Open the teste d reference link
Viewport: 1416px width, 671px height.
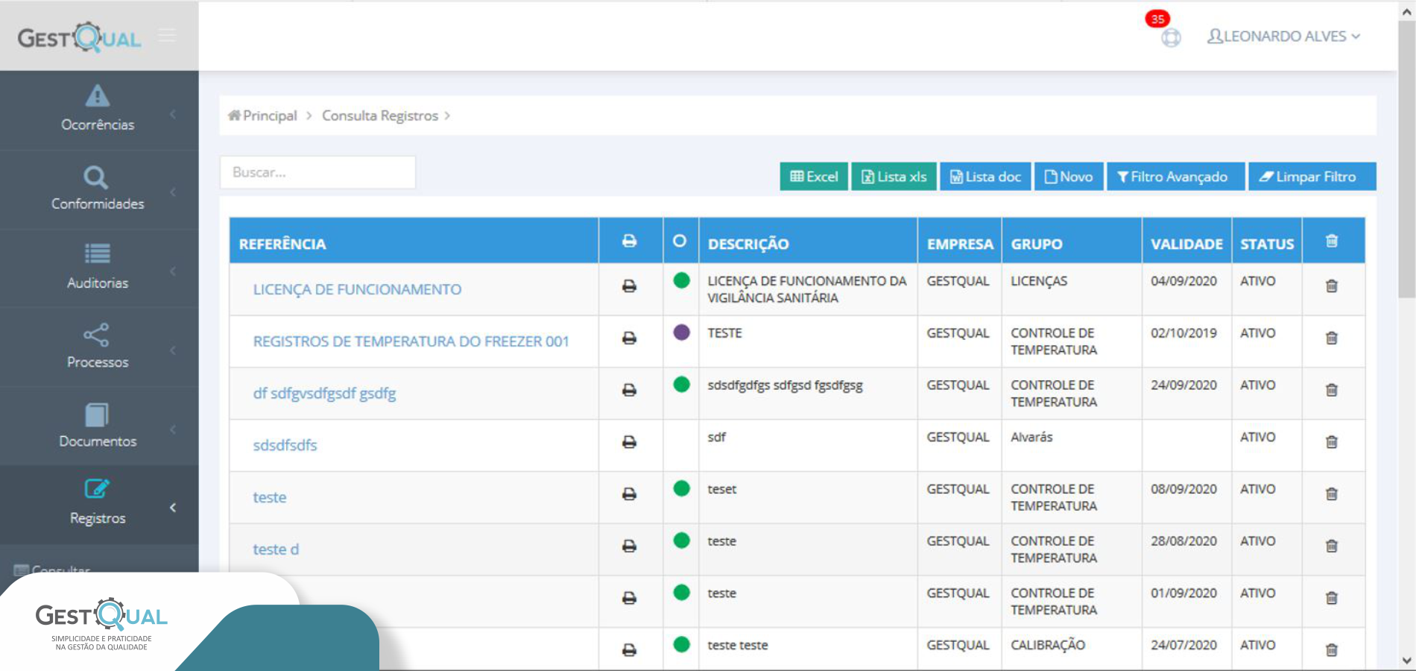pos(276,549)
